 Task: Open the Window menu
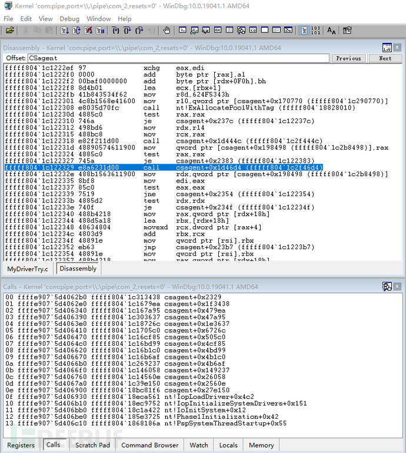click(x=98, y=19)
